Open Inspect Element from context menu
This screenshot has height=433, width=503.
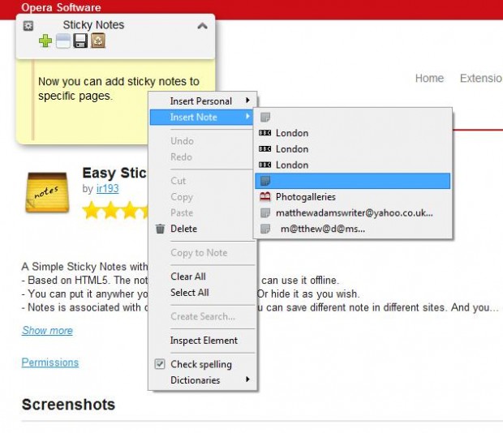pyautogui.click(x=203, y=341)
